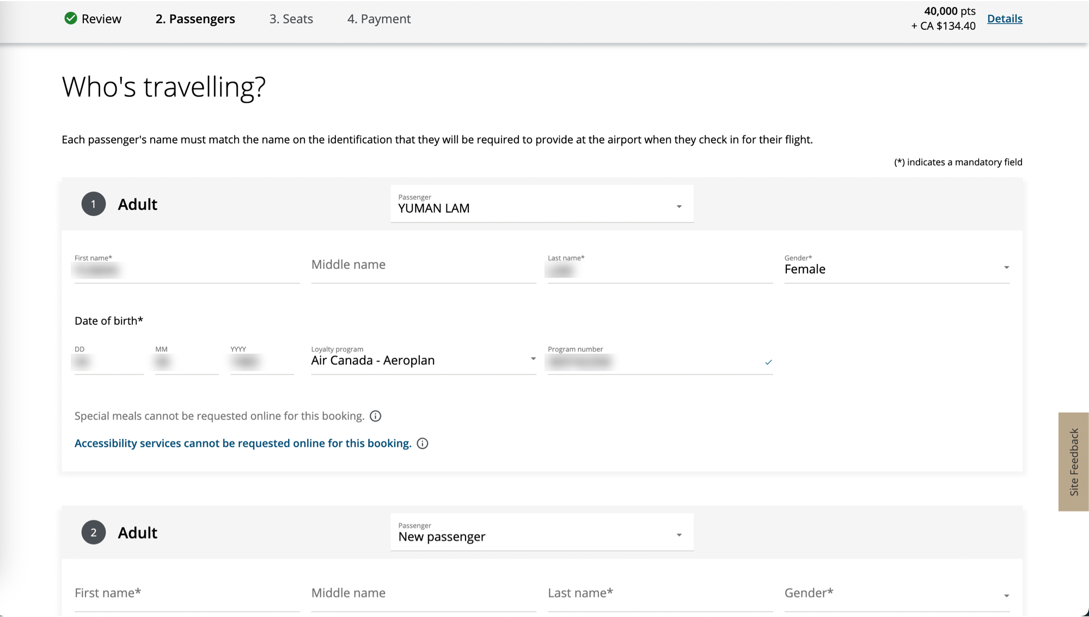Screen dimensions: 1089x617
Task: Open the fare Details link
Action: (x=1005, y=18)
